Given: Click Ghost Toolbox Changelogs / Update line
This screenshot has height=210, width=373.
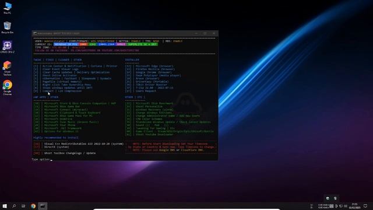Looking at the screenshot, I should coord(65,153).
